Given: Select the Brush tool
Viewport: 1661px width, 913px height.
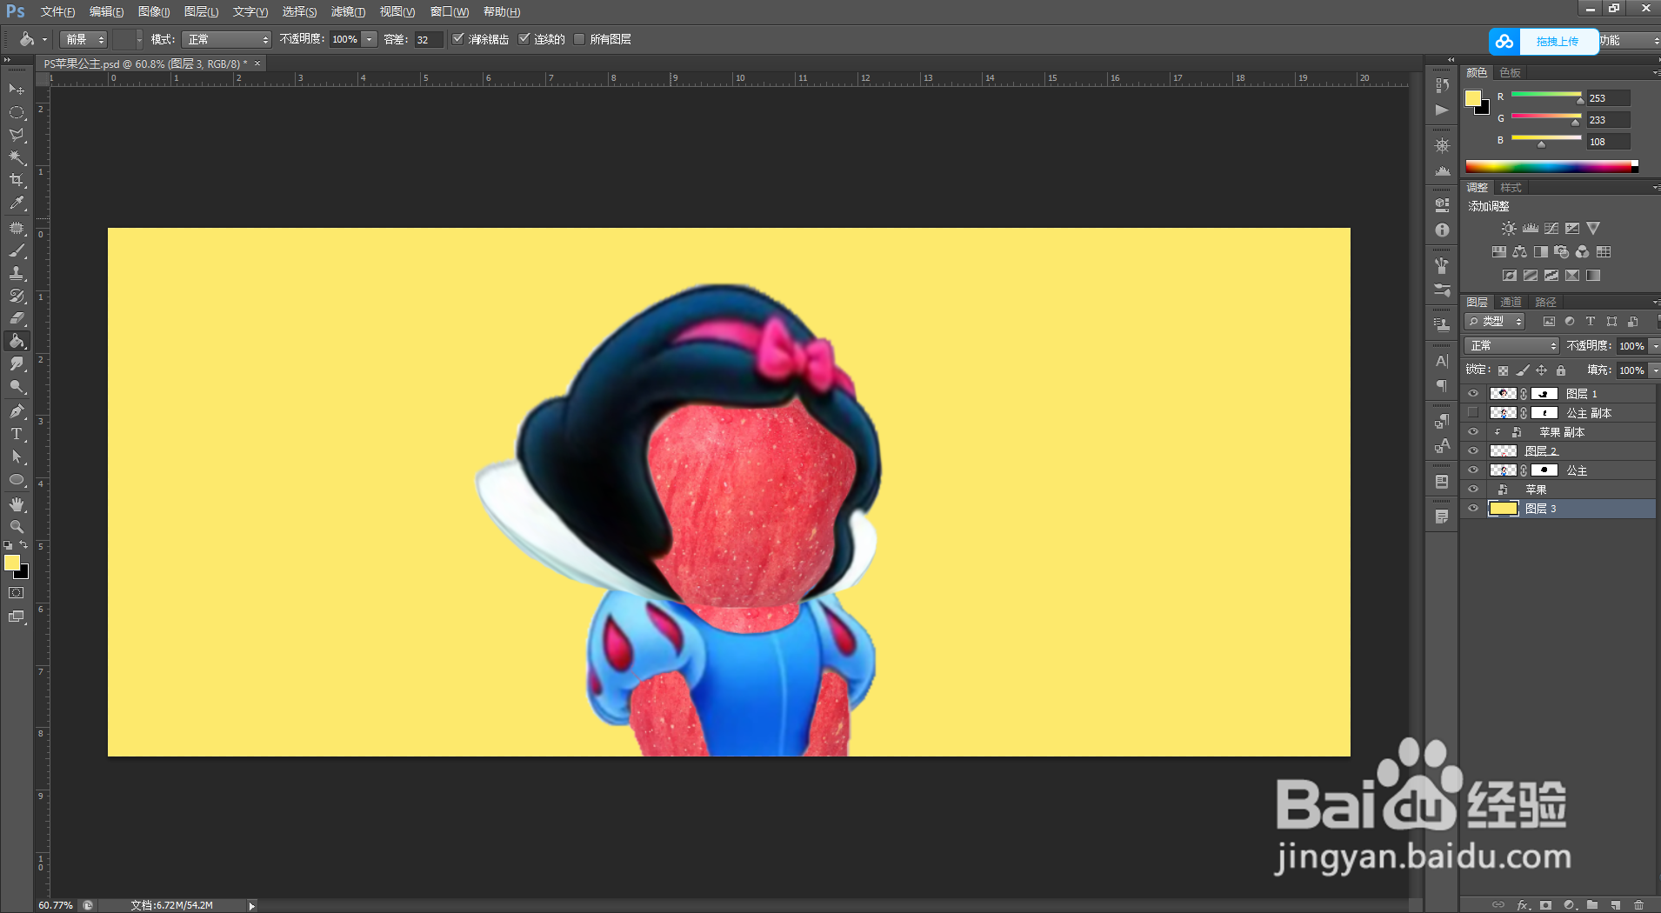Looking at the screenshot, I should pos(17,250).
